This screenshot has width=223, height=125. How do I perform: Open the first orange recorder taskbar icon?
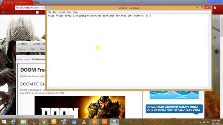94,122
